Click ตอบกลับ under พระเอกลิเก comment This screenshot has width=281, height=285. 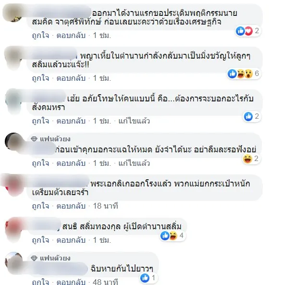pos(71,206)
